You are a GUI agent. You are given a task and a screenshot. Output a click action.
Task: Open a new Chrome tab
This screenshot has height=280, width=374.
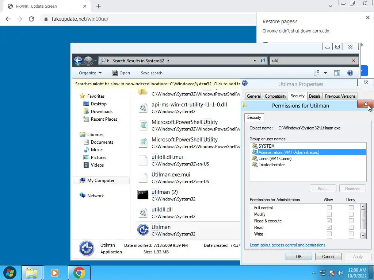click(x=99, y=6)
